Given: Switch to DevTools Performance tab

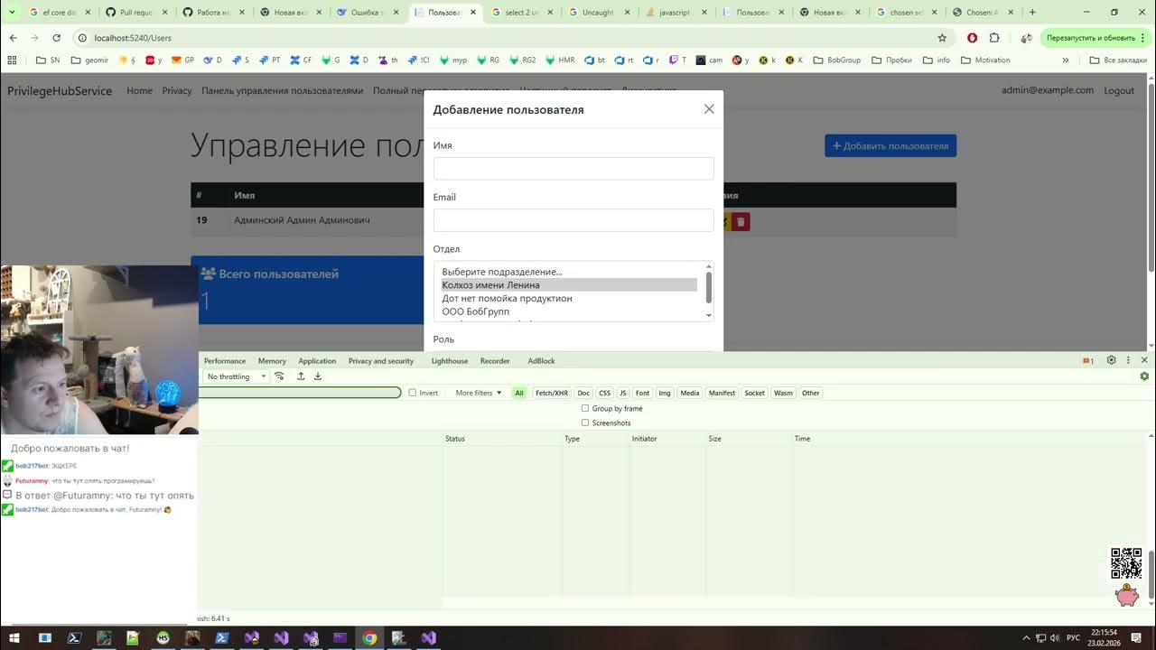Looking at the screenshot, I should tap(225, 361).
